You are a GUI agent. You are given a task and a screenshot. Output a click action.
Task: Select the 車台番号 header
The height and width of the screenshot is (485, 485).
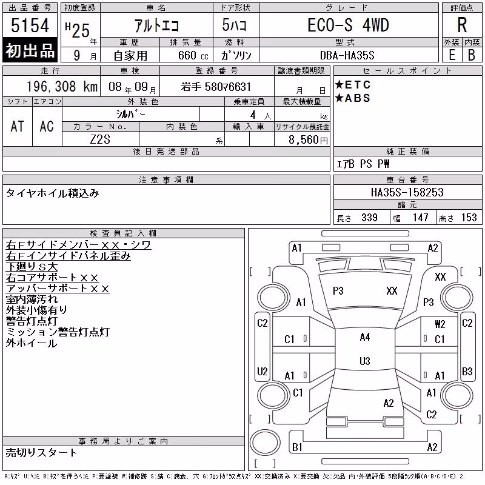click(407, 179)
